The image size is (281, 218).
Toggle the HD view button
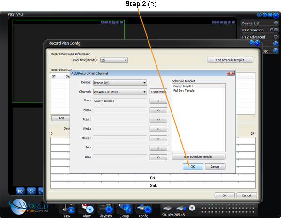(x=20, y=191)
